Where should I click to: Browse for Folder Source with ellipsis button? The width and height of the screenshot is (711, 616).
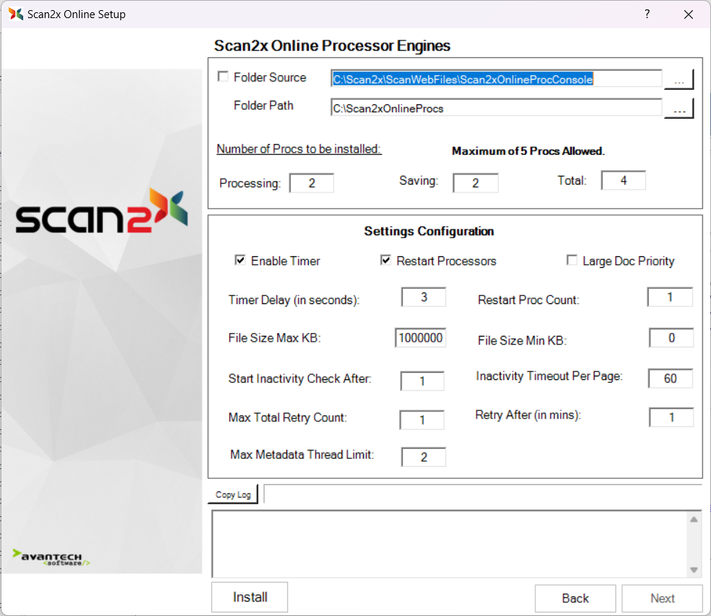[678, 80]
